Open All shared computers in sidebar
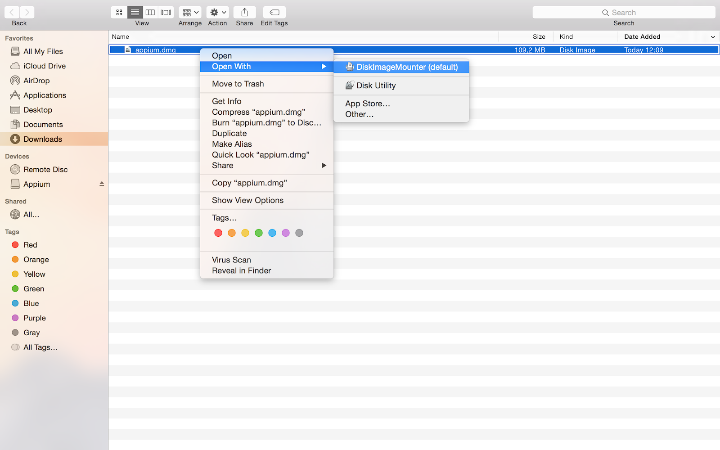 point(54,215)
